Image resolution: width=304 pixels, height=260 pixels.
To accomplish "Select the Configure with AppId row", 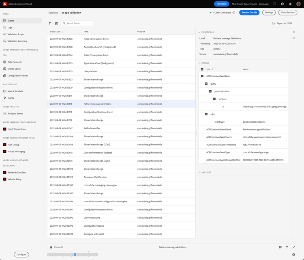I will (x=121, y=234).
